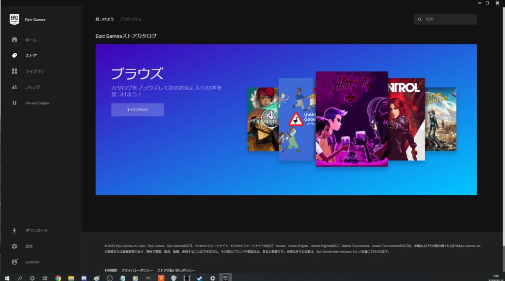Open the film strip taskbar icon

tap(187, 278)
